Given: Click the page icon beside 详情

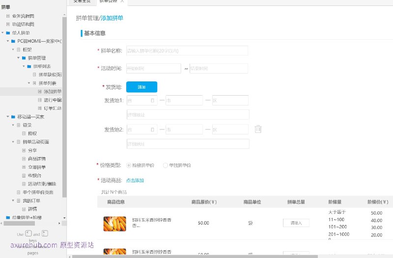Looking at the screenshot, I should point(24,209).
